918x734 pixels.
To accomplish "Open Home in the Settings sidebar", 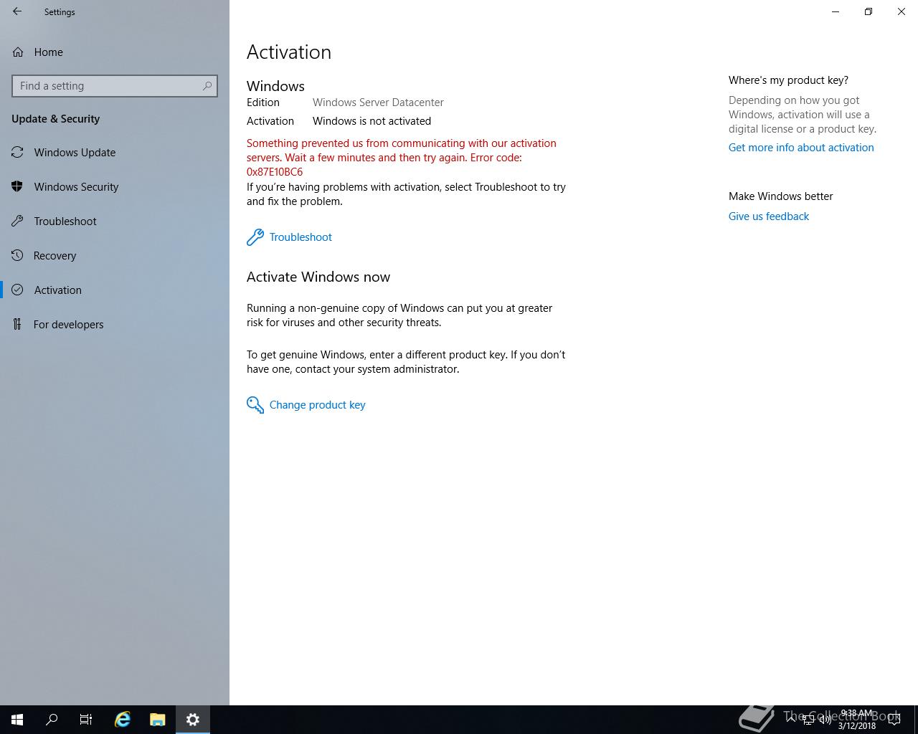I will (x=115, y=52).
